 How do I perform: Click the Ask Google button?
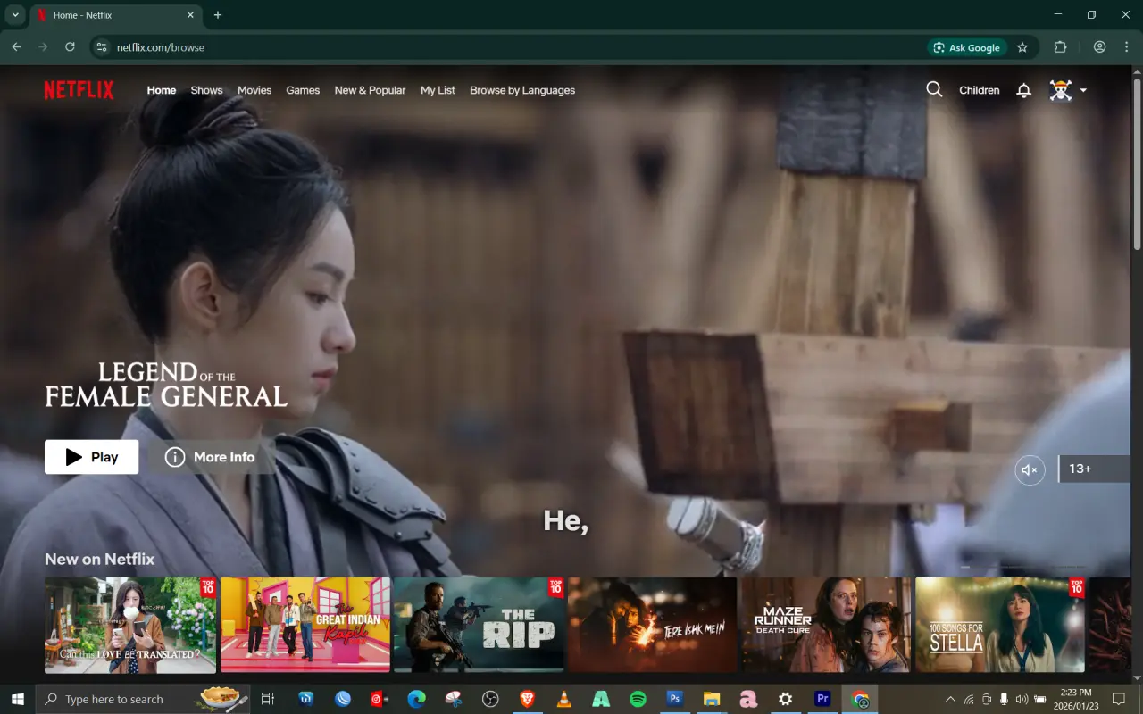[x=968, y=47]
